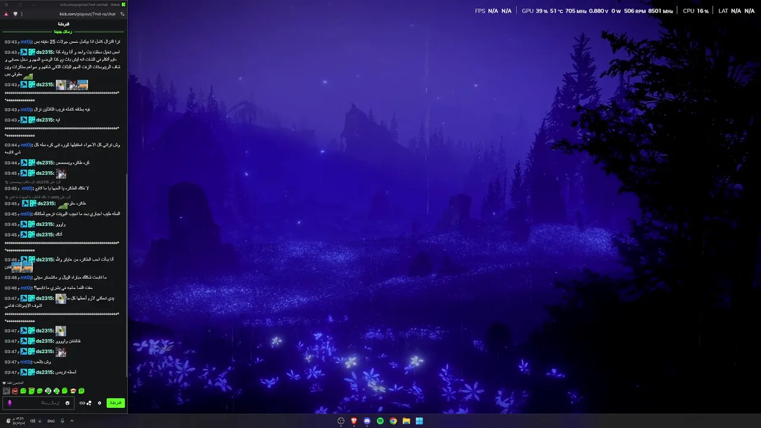Click username ds2315 in the 03:44 message
The width and height of the screenshot is (761, 428).
click(x=45, y=163)
